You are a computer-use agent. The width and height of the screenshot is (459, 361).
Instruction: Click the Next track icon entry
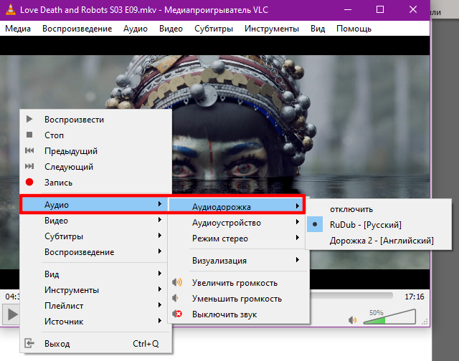point(29,167)
